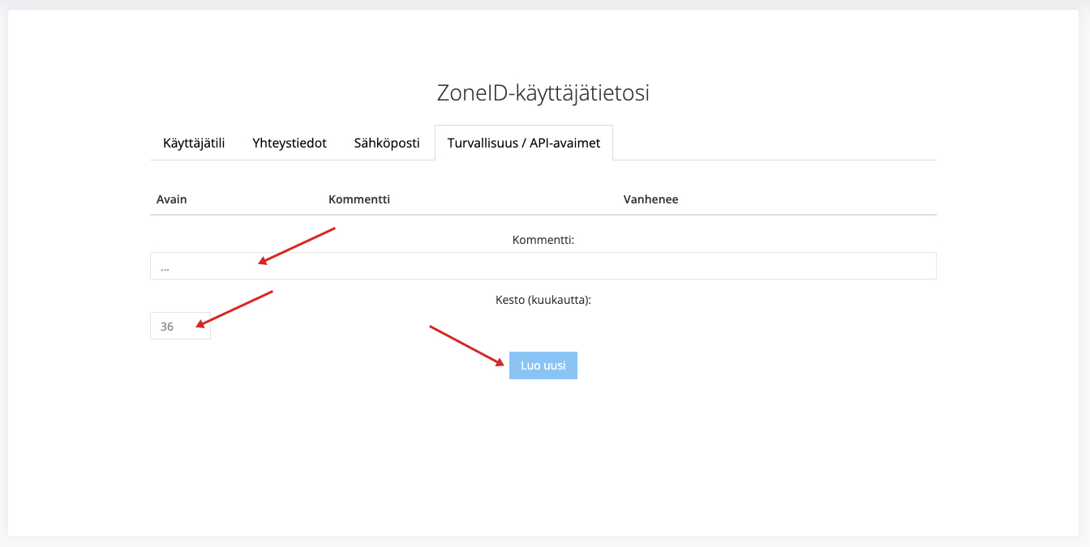Switch to the Yhteystiedot tab
1090x547 pixels.
pyautogui.click(x=290, y=143)
